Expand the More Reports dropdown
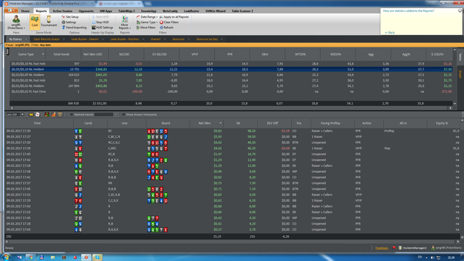Screen dimensions: 464x261 click(125, 23)
